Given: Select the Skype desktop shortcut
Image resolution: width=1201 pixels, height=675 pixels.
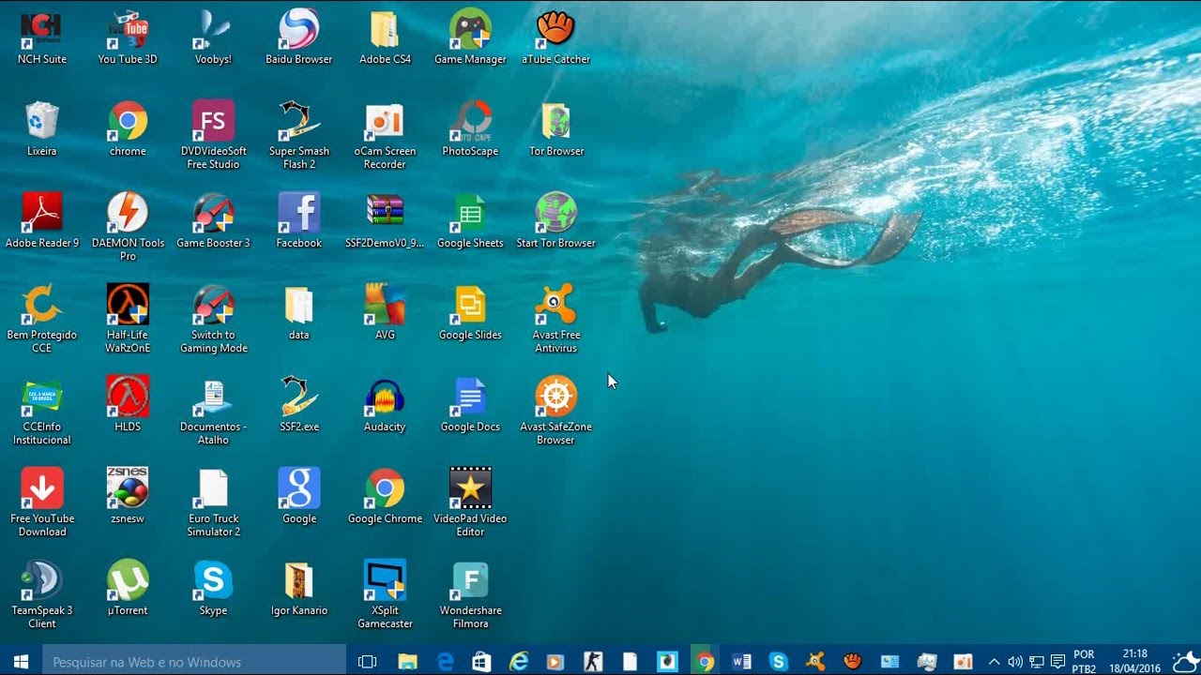Looking at the screenshot, I should [x=213, y=589].
